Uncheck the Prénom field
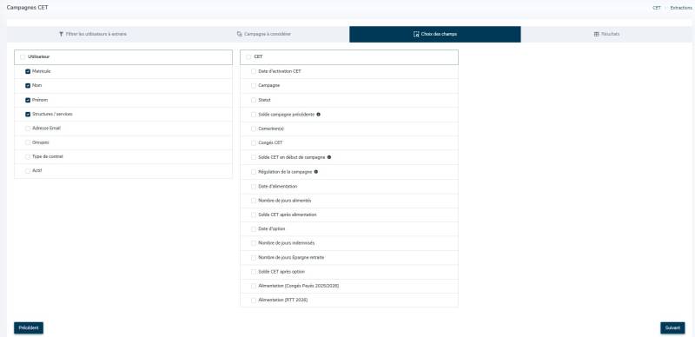The height and width of the screenshot is (337, 695). pos(28,100)
